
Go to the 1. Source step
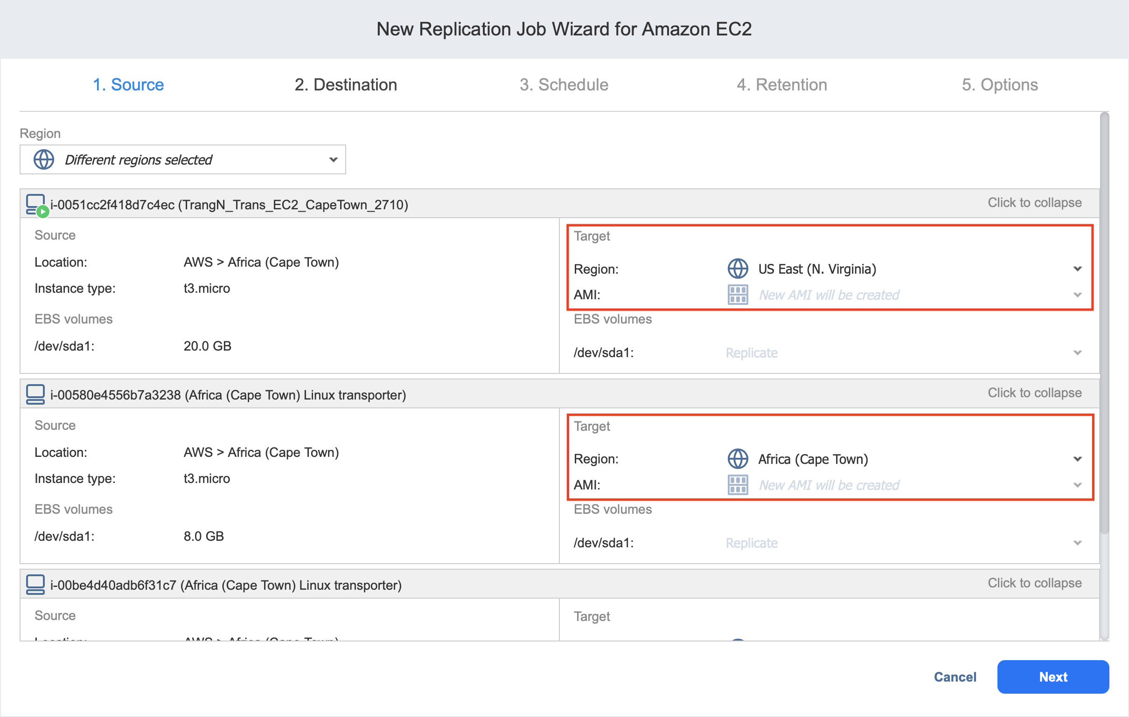pyautogui.click(x=128, y=85)
